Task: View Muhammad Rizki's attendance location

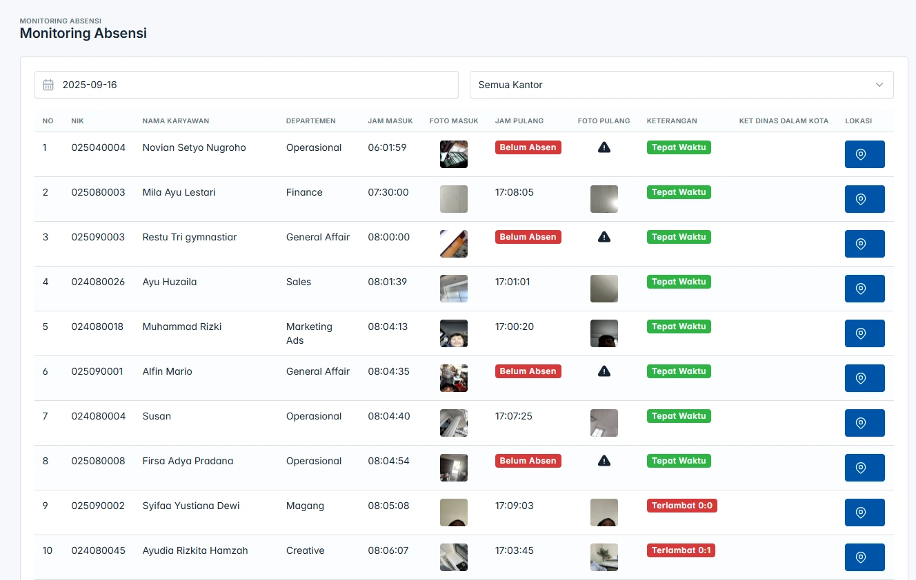Action: pos(864,333)
